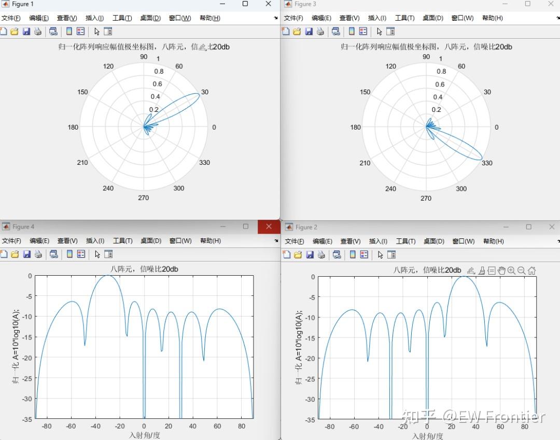The width and height of the screenshot is (560, 440).
Task: Open file icon in Figure 1 toolbar
Action: (15, 32)
